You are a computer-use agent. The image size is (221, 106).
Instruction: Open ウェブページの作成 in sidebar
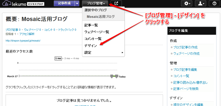point(186,54)
